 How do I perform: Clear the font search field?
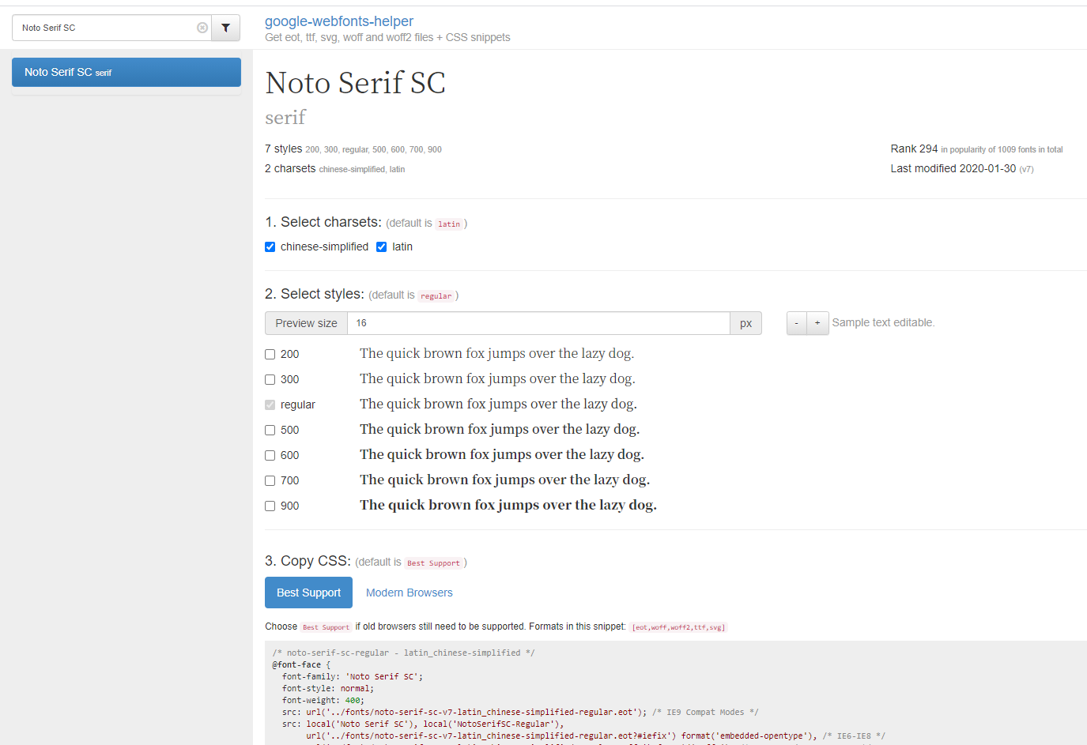click(202, 28)
